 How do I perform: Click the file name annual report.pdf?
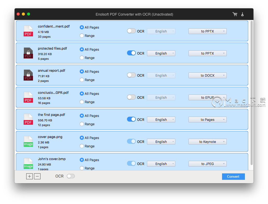(x=51, y=70)
